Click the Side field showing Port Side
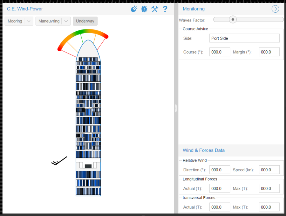The height and width of the screenshot is (216, 286). coord(245,38)
